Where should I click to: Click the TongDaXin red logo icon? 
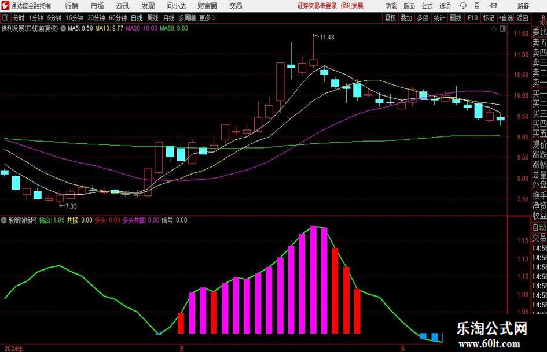pos(5,6)
